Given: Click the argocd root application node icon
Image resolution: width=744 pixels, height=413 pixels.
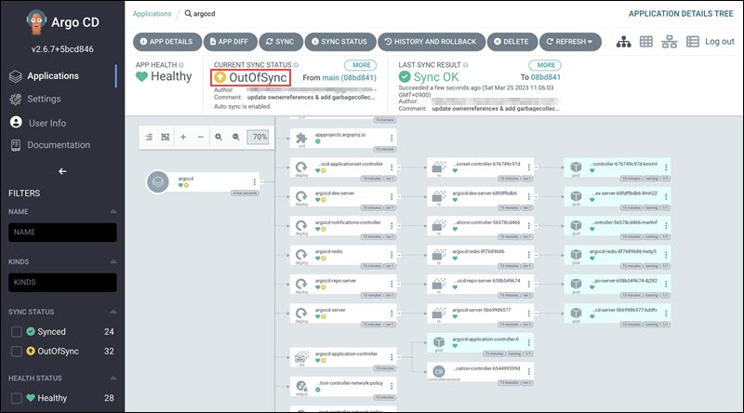Looking at the screenshot, I should pyautogui.click(x=158, y=181).
